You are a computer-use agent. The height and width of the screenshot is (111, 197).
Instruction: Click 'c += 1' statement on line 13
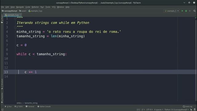coord(30,72)
